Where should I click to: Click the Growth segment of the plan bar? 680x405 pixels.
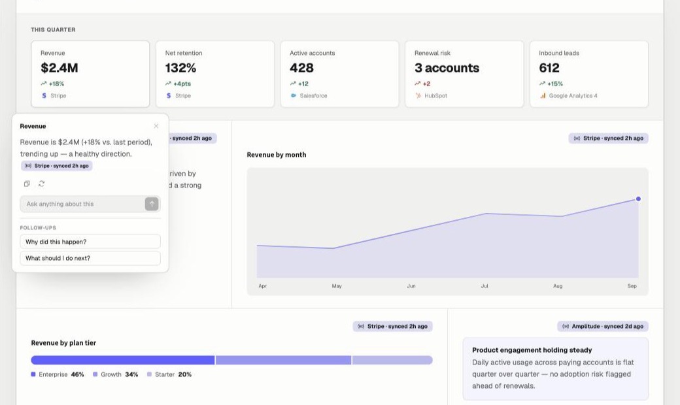point(283,360)
